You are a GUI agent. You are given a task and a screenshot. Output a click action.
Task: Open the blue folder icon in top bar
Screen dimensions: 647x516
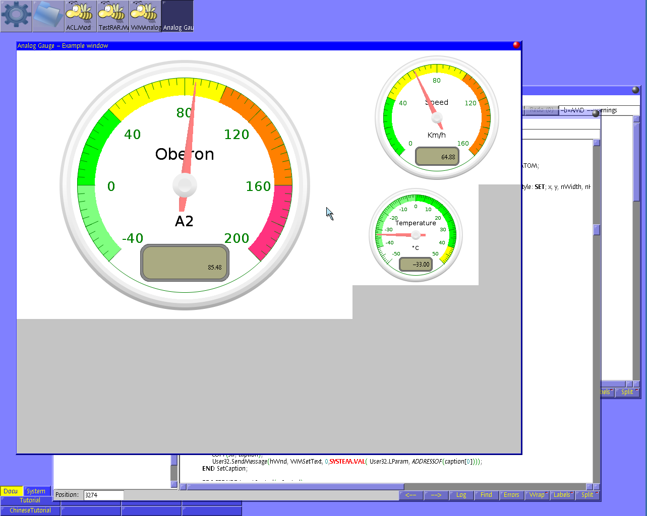[48, 16]
